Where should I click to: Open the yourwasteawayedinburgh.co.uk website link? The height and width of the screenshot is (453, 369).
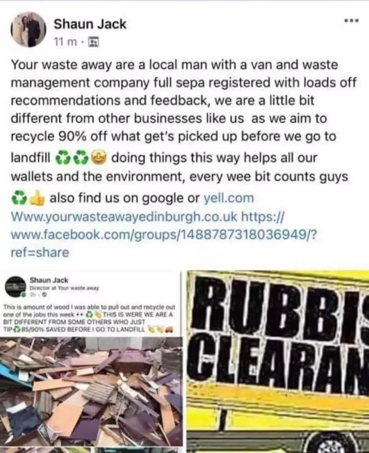(124, 216)
